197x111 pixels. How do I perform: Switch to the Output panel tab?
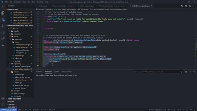pyautogui.click(x=57, y=72)
